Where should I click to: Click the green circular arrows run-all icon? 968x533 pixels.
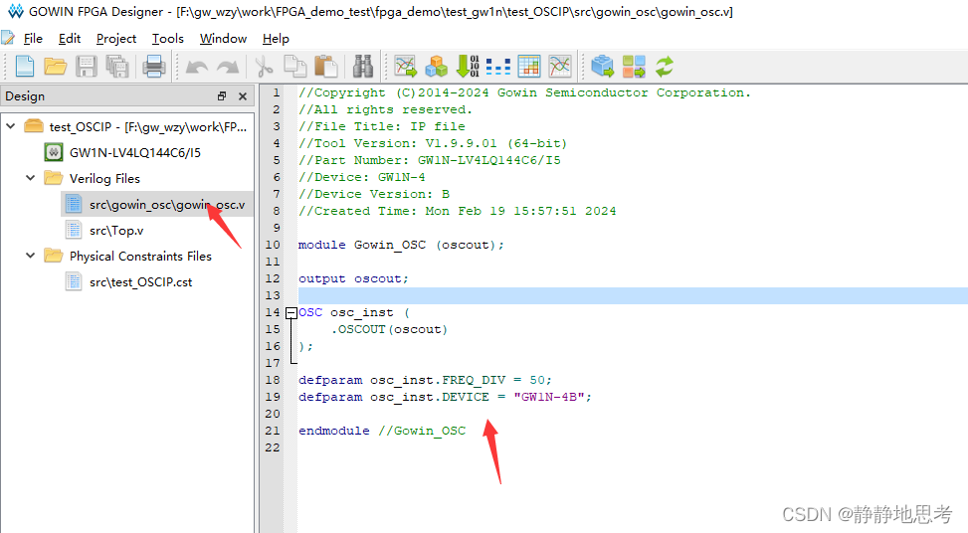click(x=665, y=66)
